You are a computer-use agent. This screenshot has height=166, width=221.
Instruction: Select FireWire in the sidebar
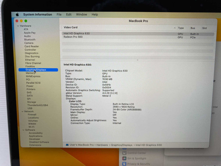[x=30, y=66]
